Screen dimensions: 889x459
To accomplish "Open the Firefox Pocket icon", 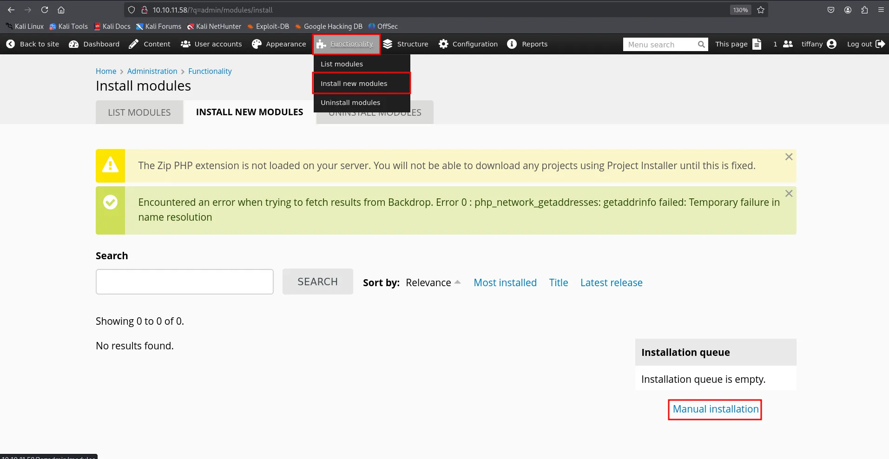I will point(831,10).
